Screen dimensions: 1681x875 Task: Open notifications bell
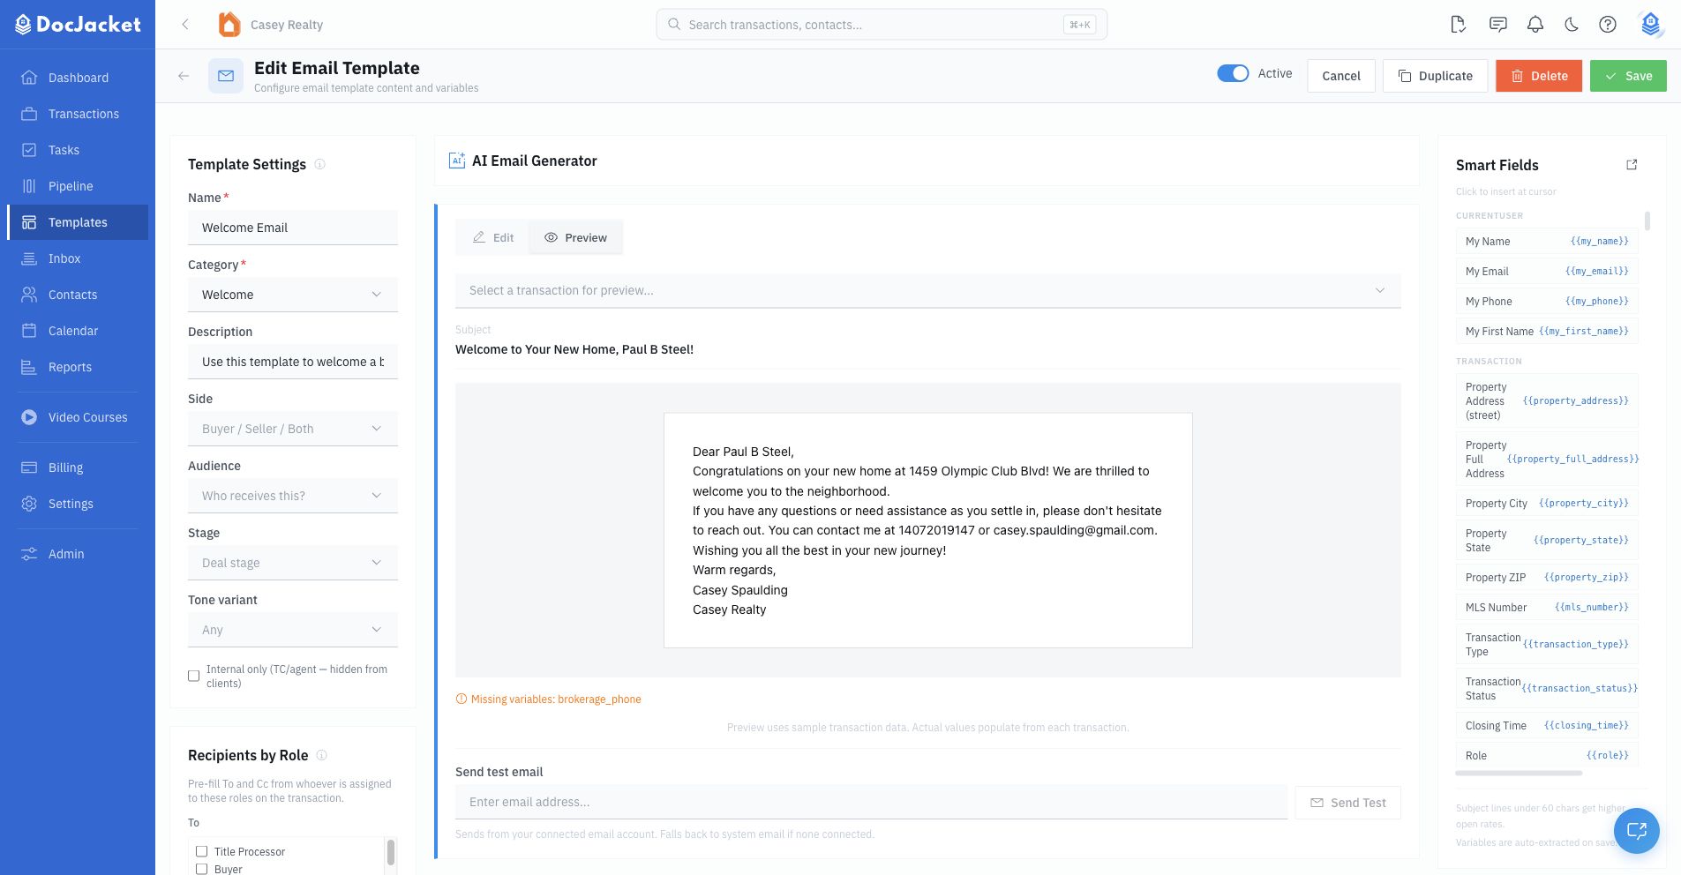1535,25
